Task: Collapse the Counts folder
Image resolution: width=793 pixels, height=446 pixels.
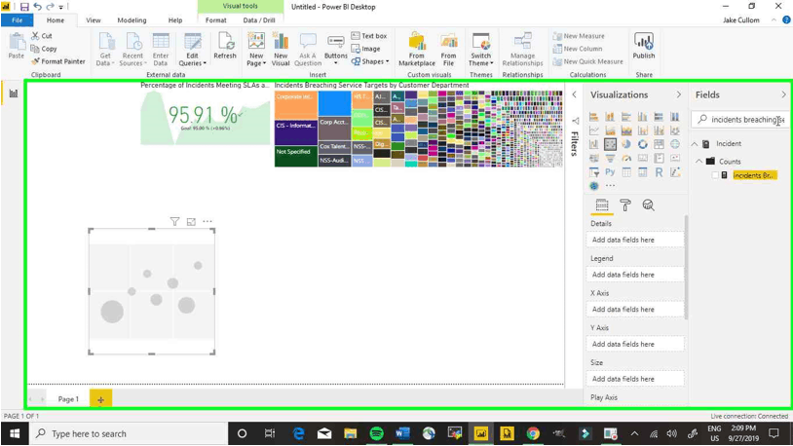Action: click(699, 162)
